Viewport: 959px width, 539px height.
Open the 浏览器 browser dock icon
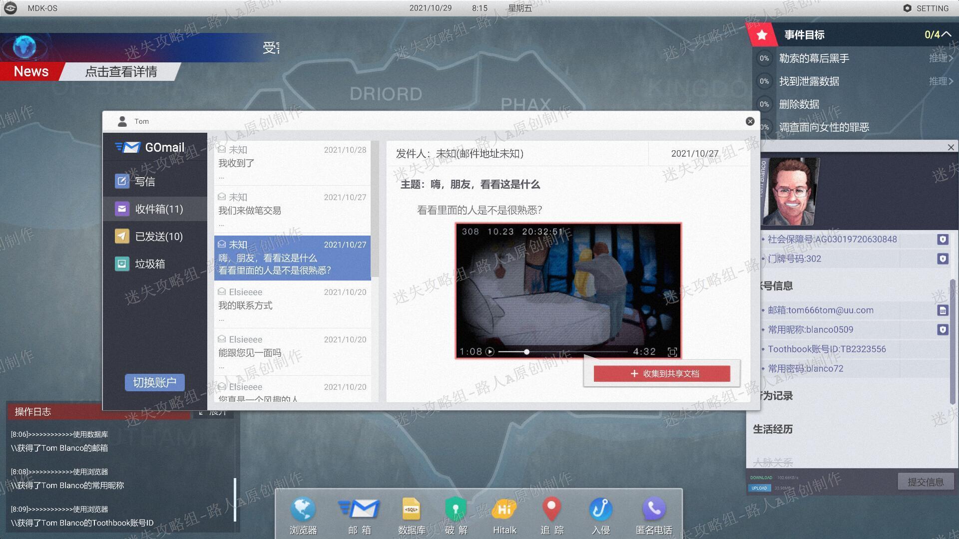[x=303, y=515]
